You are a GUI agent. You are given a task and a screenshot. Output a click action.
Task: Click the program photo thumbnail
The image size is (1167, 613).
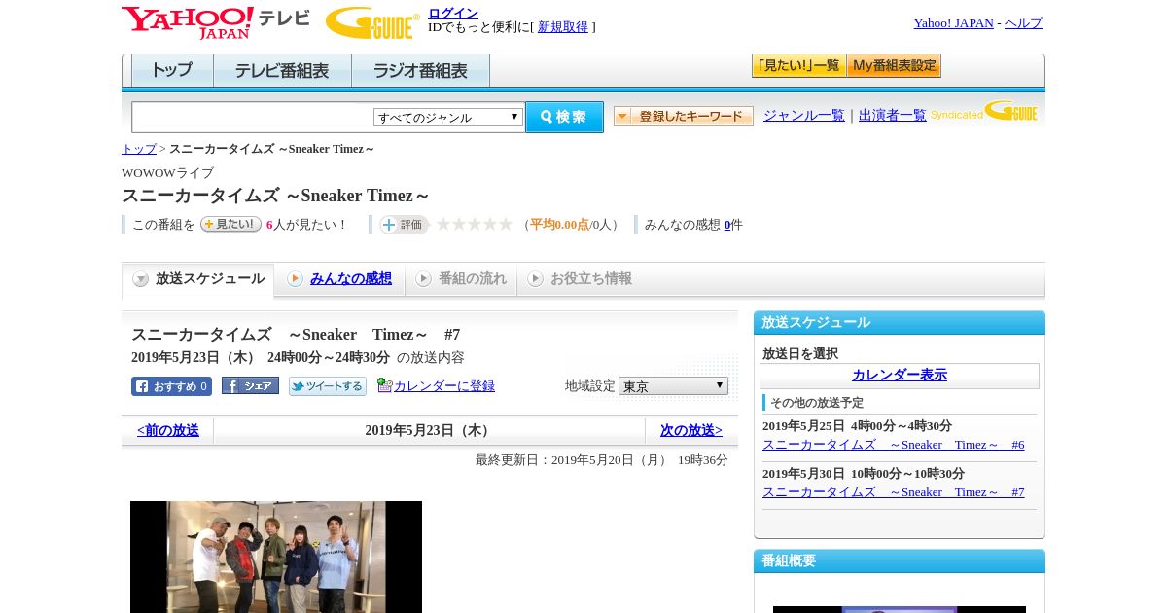pyautogui.click(x=276, y=557)
